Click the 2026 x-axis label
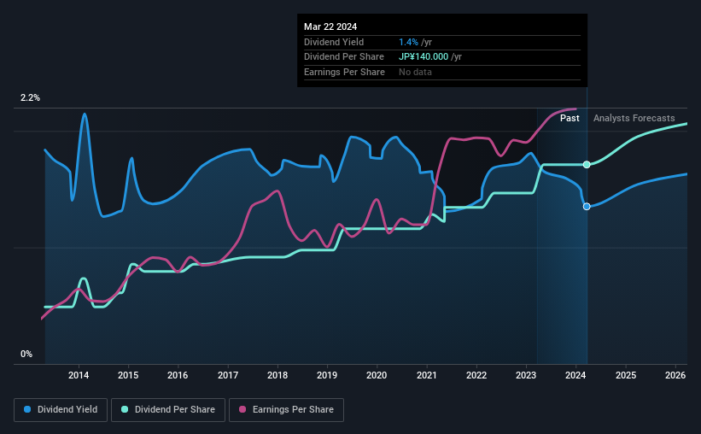Screen dimensions: 701x434 [675, 375]
